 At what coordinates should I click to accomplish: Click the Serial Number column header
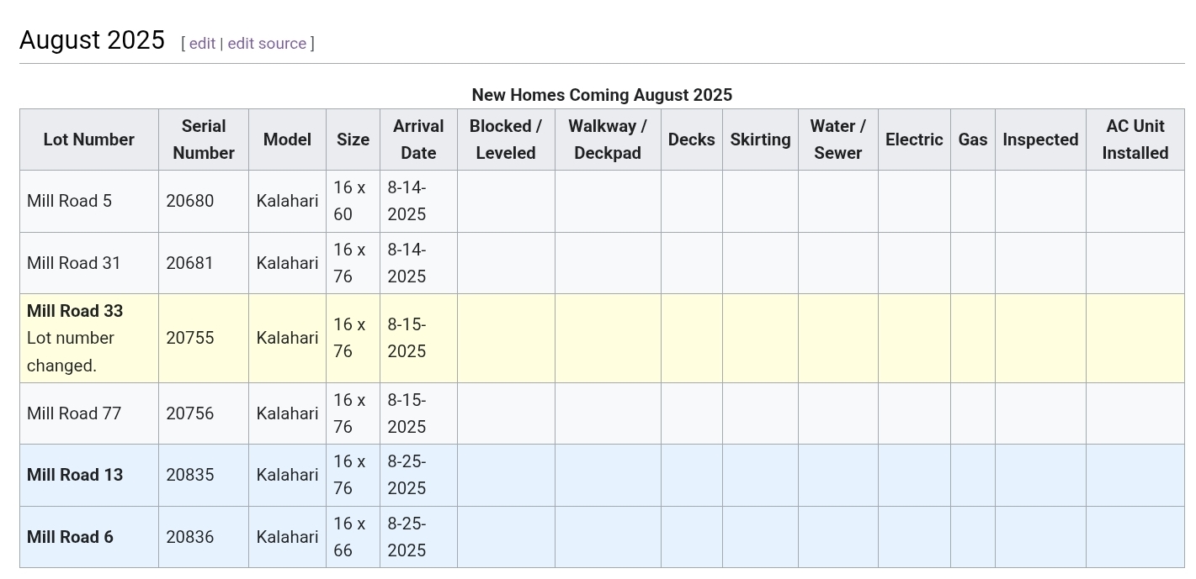204,139
